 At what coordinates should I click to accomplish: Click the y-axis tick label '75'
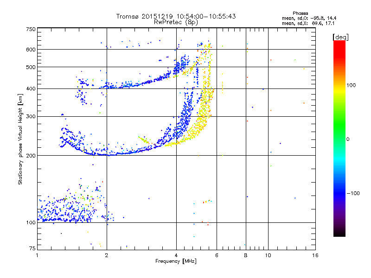click(x=32, y=248)
